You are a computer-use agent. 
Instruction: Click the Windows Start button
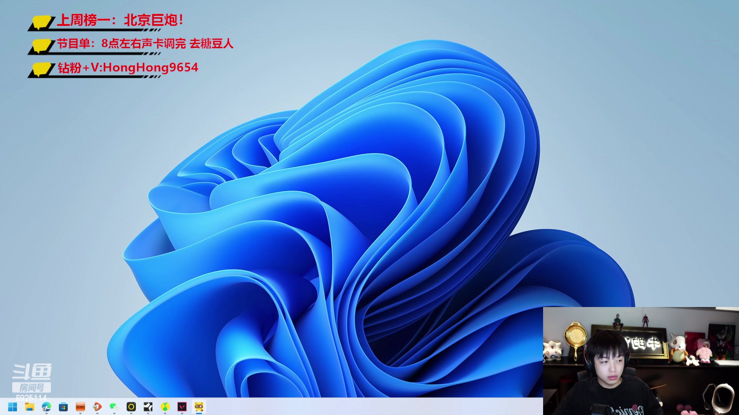click(12, 407)
